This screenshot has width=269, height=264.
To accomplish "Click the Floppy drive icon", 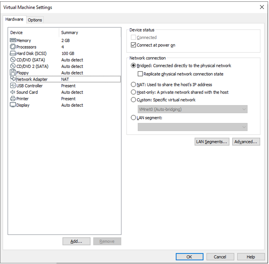I will pyautogui.click(x=13, y=73).
